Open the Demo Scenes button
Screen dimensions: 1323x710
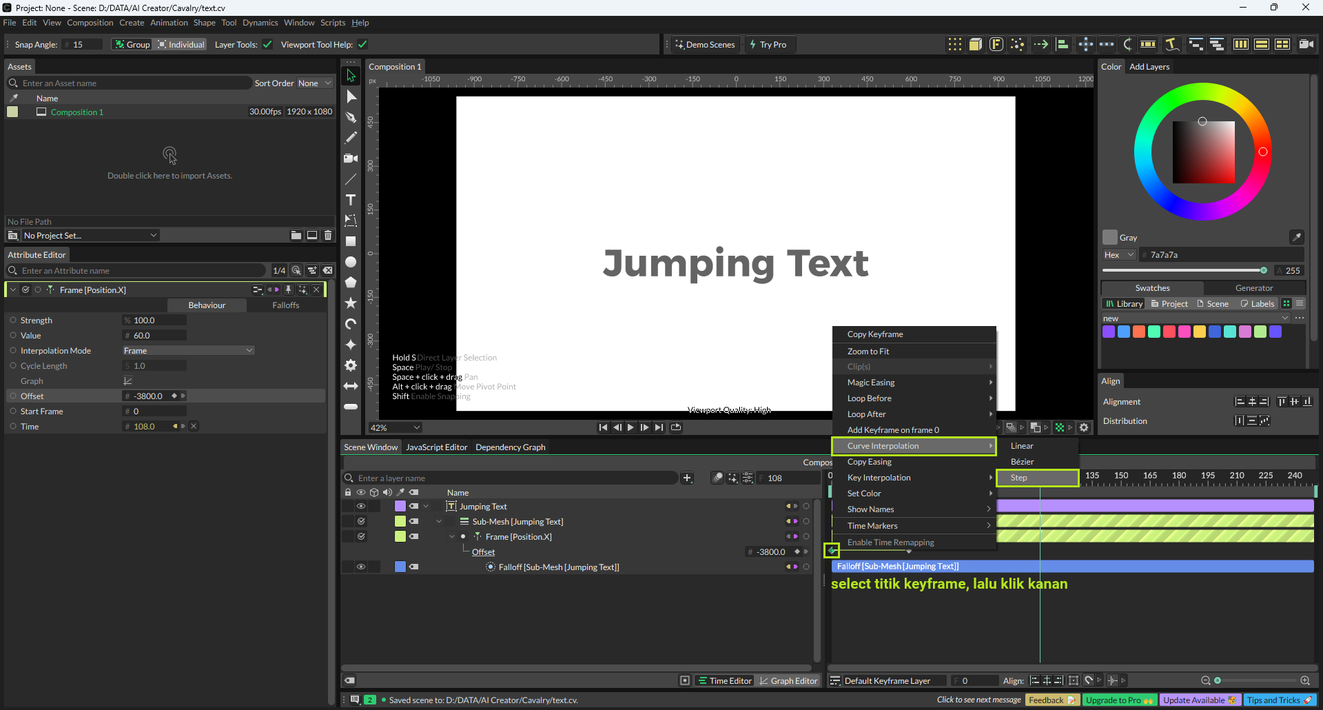point(704,45)
